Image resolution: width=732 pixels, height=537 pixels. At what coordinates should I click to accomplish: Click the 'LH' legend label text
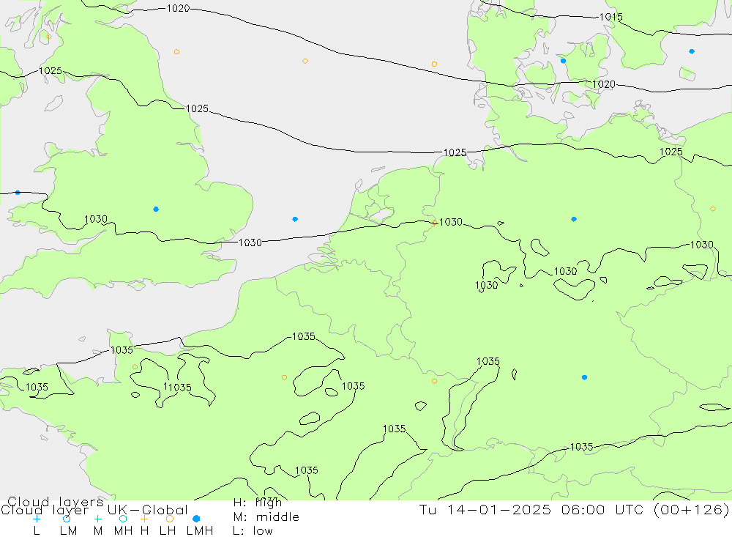tap(168, 531)
